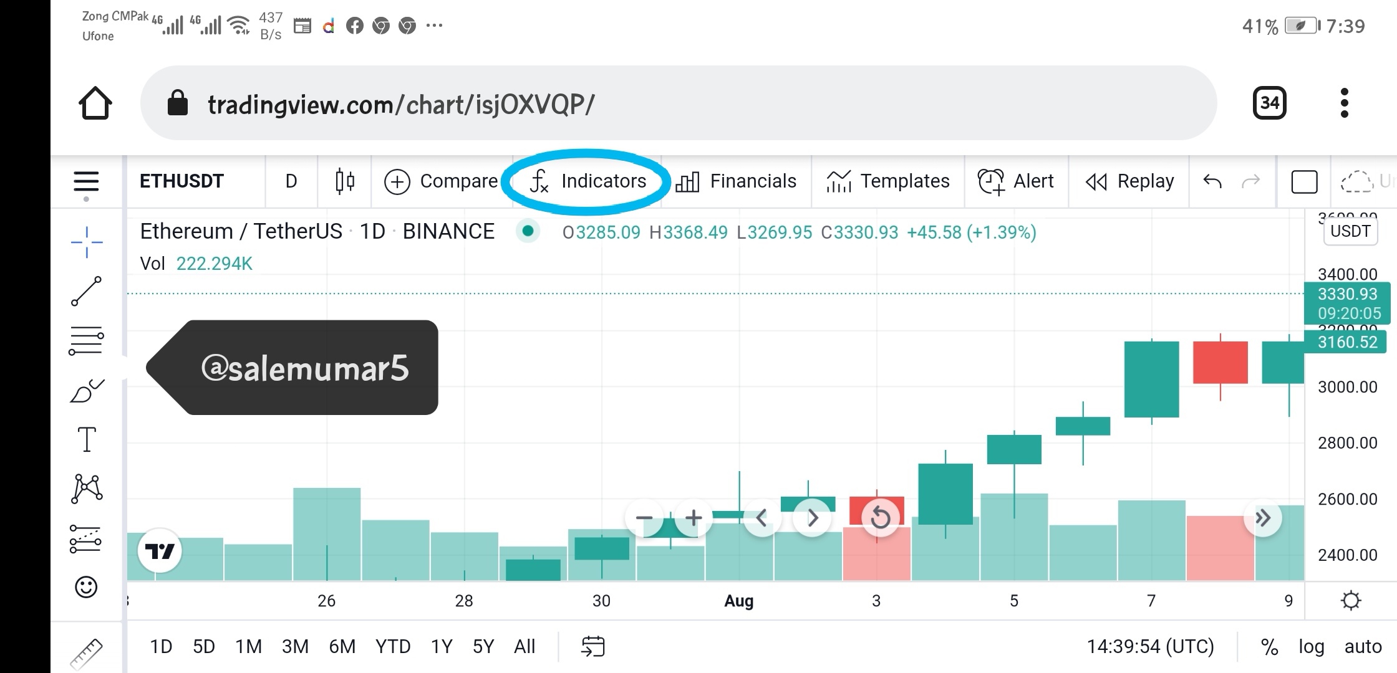
Task: Select the XABCD pattern tool
Action: pos(87,489)
